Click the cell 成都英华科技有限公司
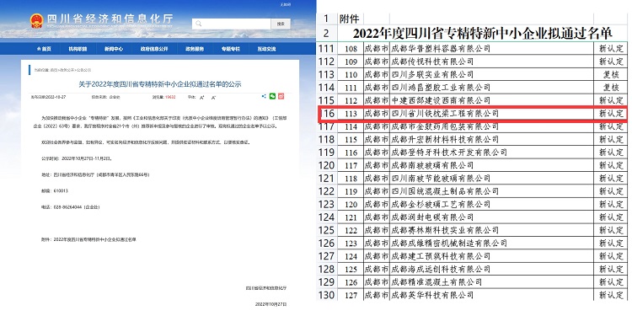 pyautogui.click(x=491, y=295)
